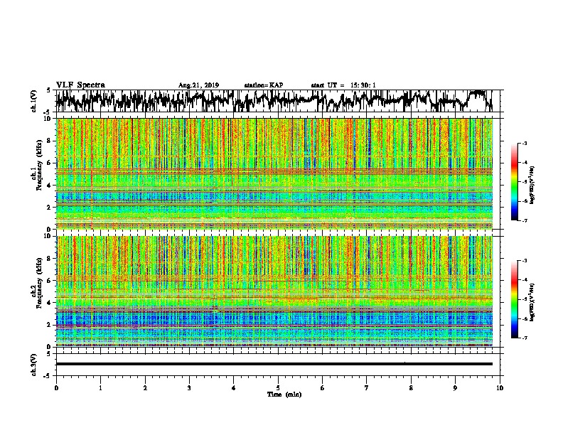563x435 pixels.
Task: Click time axis tick label '3'
Action: click(189, 388)
